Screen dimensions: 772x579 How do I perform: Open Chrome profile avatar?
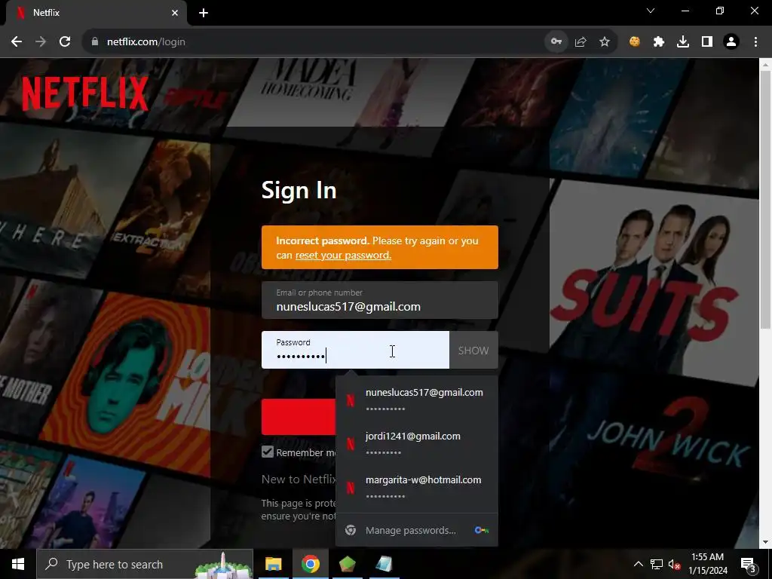tap(731, 42)
